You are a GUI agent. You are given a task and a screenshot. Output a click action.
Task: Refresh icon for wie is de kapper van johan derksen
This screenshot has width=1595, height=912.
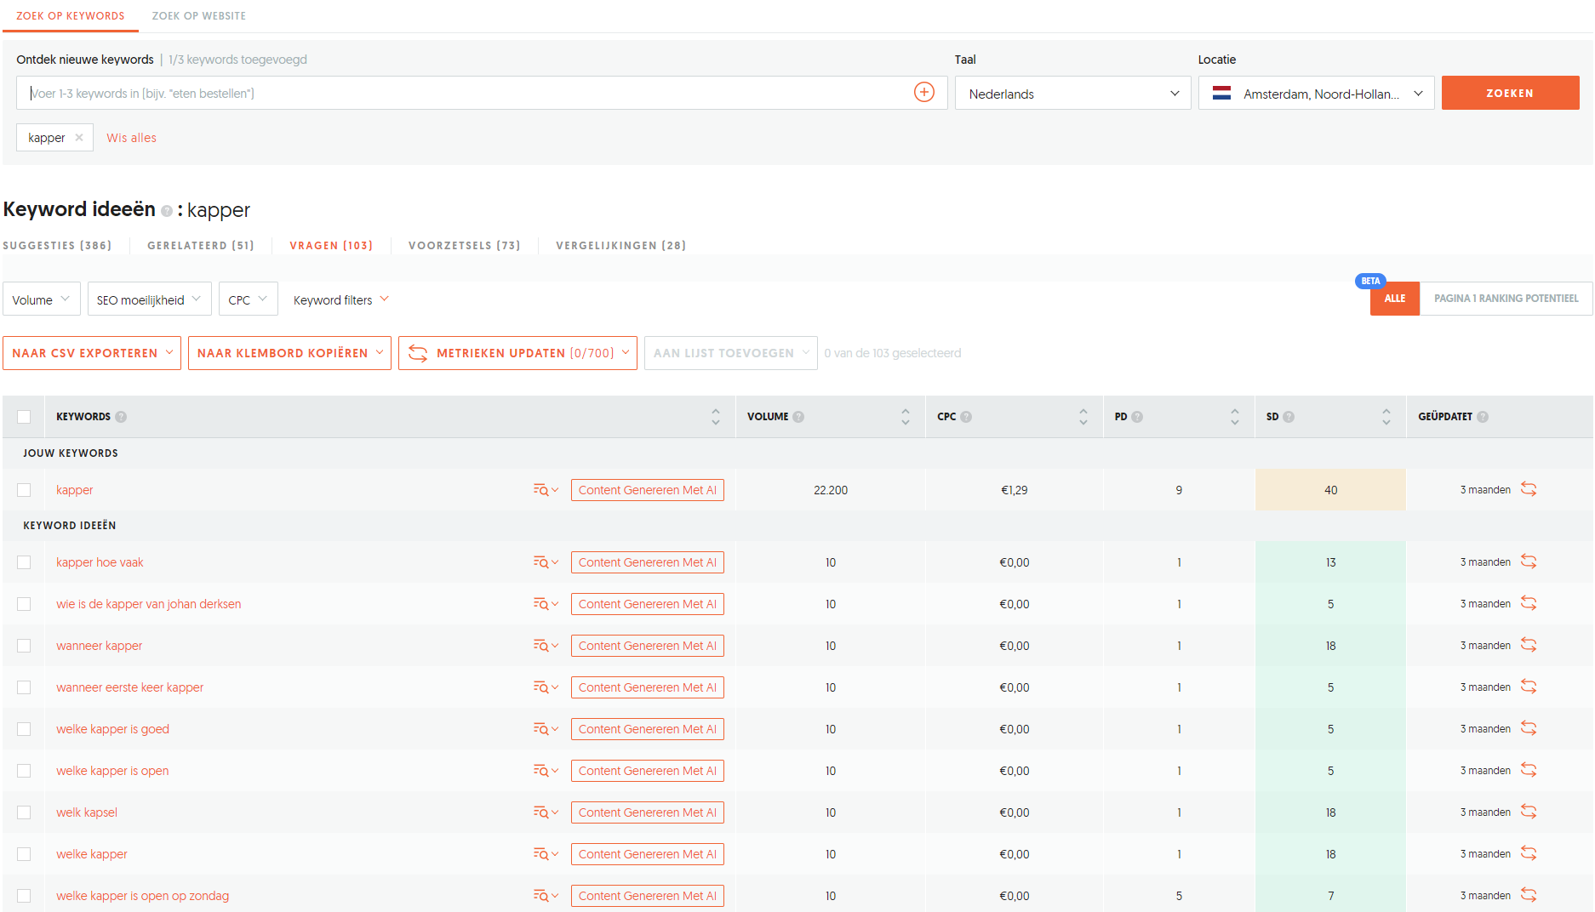click(x=1529, y=603)
